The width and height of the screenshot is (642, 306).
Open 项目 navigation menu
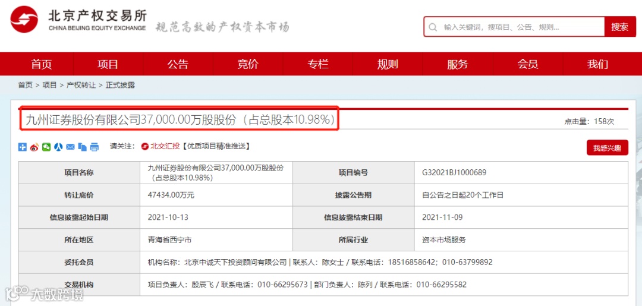click(108, 64)
